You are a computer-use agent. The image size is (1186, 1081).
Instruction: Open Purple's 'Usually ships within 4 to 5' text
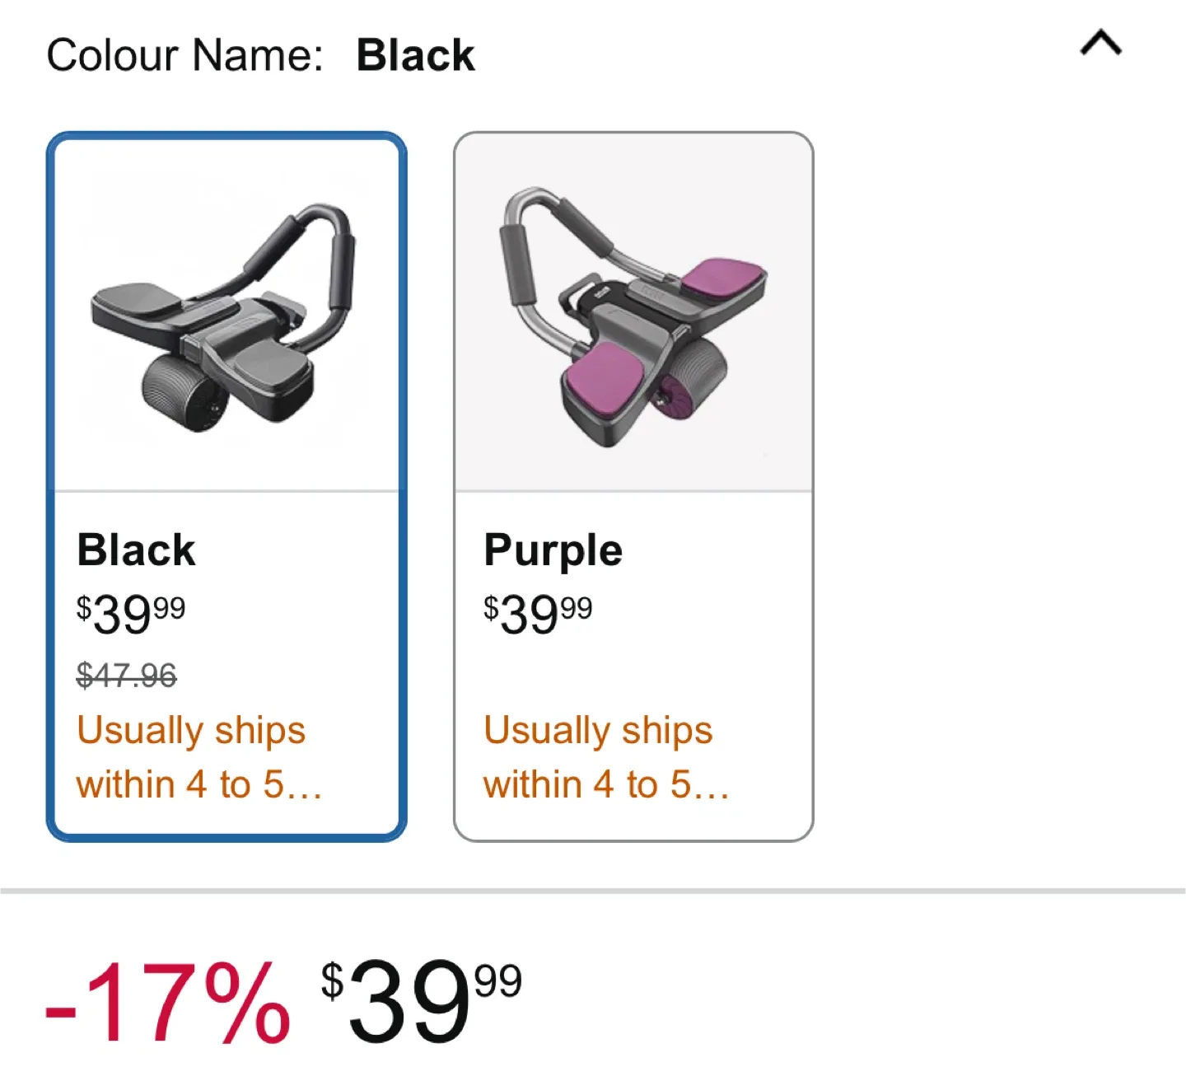[605, 757]
